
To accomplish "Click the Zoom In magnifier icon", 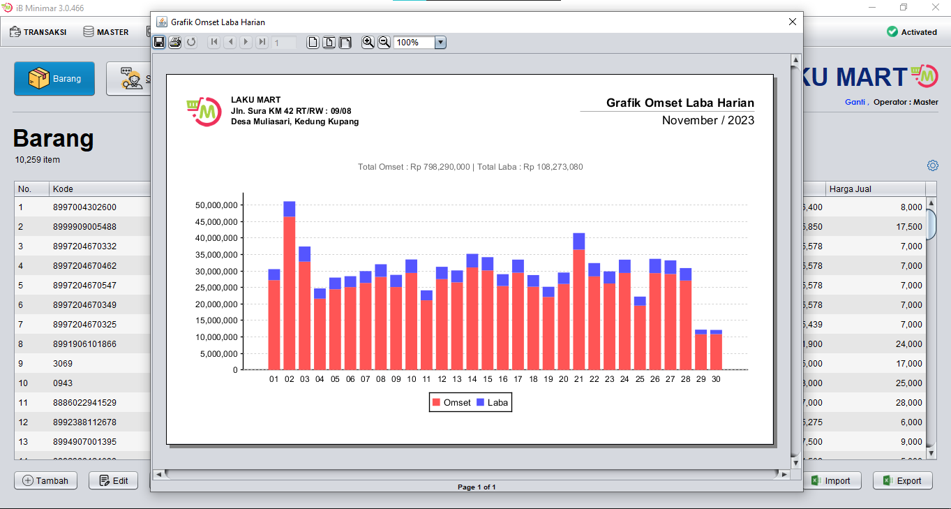I will click(x=368, y=43).
